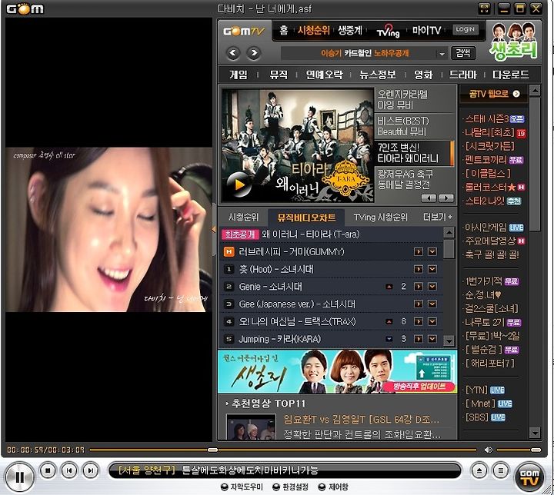Play 오! 나의 여신님 with play icon
554x495 pixels.
419,321
